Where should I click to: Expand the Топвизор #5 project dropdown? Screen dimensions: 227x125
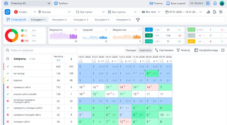30,3
